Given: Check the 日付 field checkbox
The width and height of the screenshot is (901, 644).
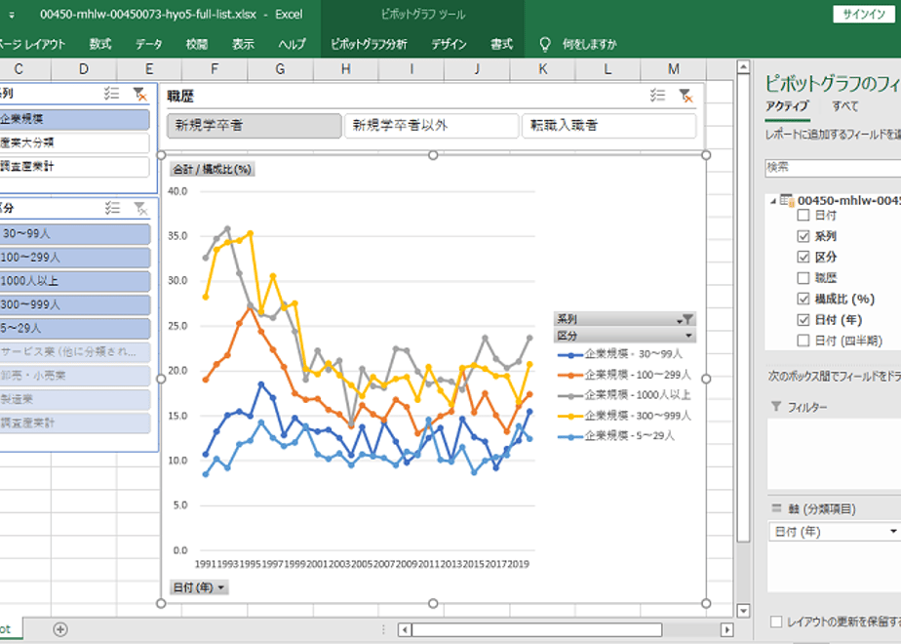Looking at the screenshot, I should [x=803, y=215].
